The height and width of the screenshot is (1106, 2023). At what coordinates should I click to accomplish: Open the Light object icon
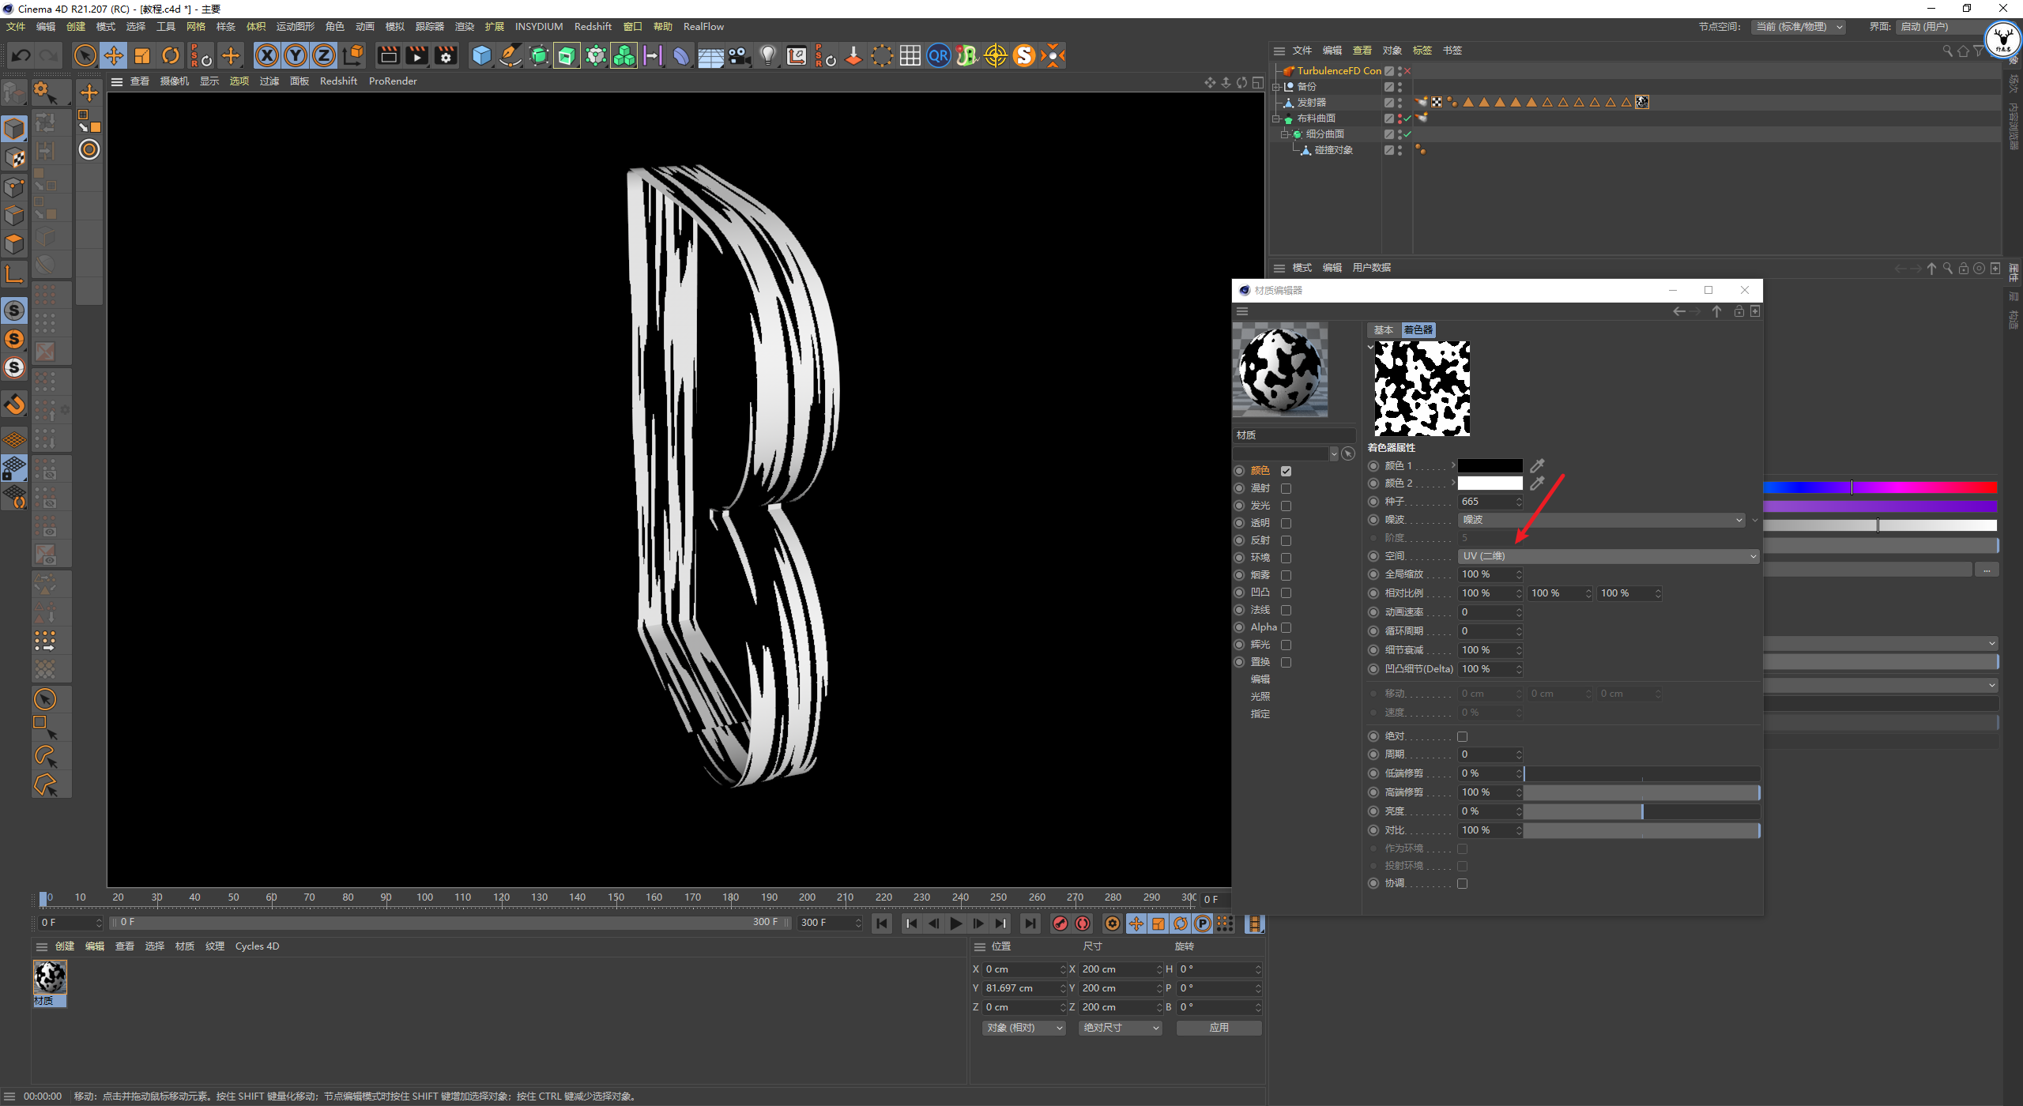(x=767, y=55)
